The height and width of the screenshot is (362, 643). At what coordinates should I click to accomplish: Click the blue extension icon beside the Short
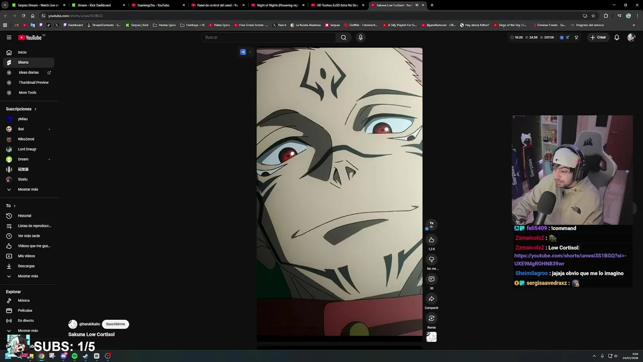point(243,52)
